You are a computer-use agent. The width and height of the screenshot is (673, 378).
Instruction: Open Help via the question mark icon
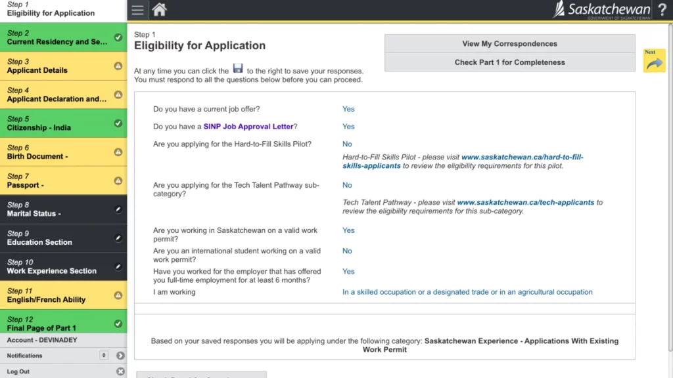pyautogui.click(x=662, y=10)
